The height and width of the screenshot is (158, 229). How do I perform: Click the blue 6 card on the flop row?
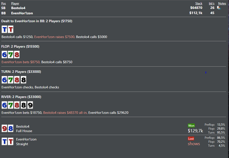5,54
